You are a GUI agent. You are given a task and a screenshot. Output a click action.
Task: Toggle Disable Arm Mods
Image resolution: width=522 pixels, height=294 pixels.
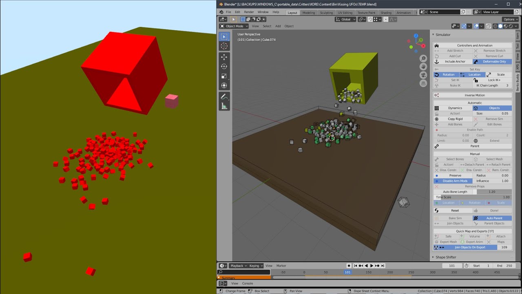click(453, 181)
